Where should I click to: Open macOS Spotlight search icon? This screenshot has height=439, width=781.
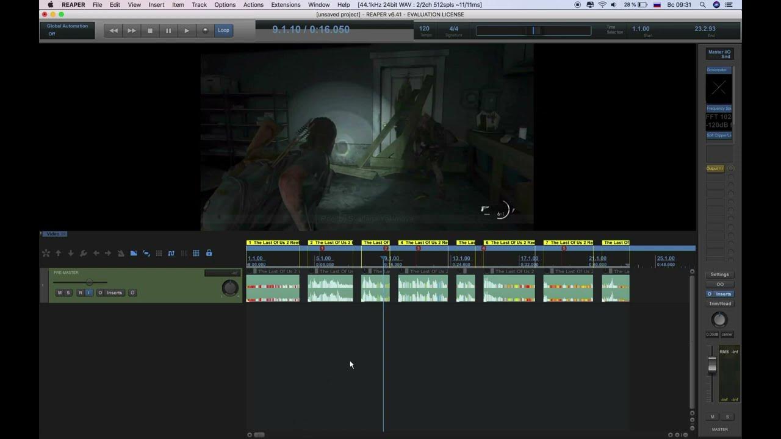click(703, 5)
